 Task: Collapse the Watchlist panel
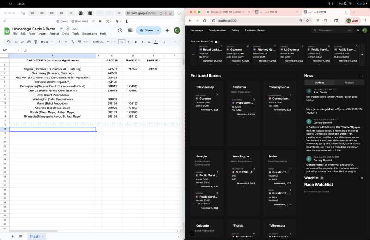click(x=362, y=178)
